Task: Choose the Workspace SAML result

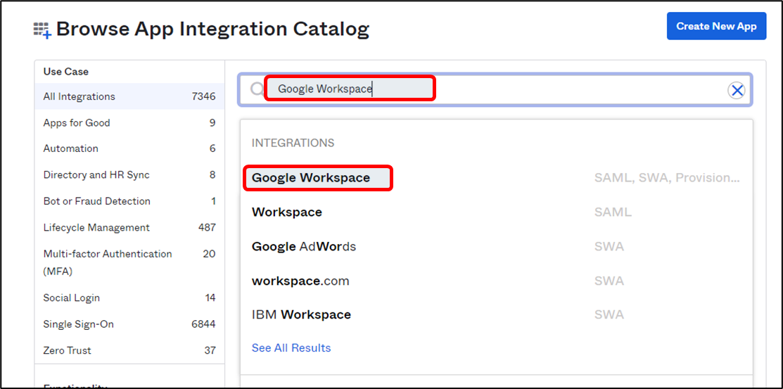Action: tap(287, 212)
